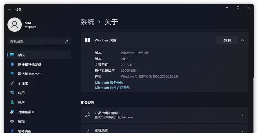Click the Windows logo icon beside Windows 规格
The image size is (258, 133).
[88, 40]
